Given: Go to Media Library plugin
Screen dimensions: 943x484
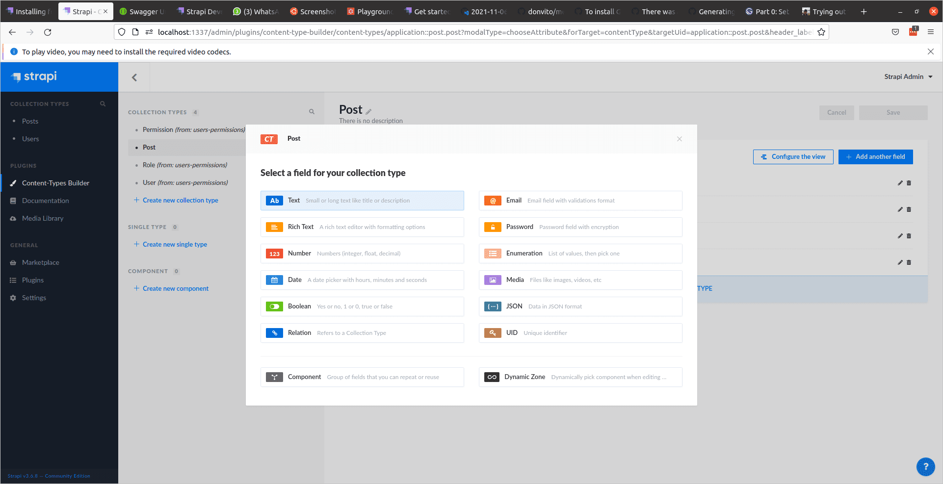Looking at the screenshot, I should 43,218.
